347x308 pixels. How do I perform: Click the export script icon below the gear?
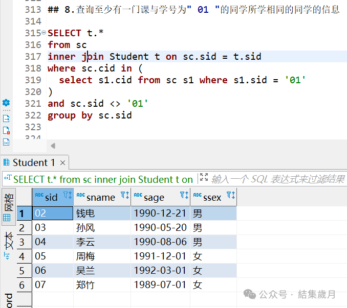pyautogui.click(x=6, y=119)
